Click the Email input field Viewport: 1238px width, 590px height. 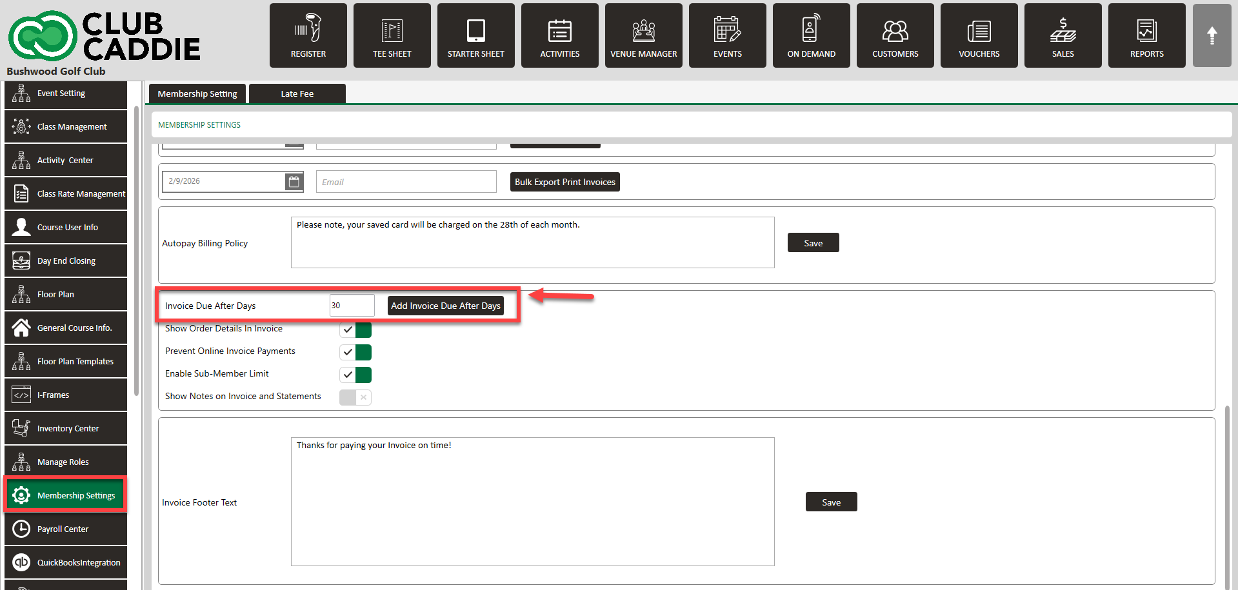tap(406, 182)
